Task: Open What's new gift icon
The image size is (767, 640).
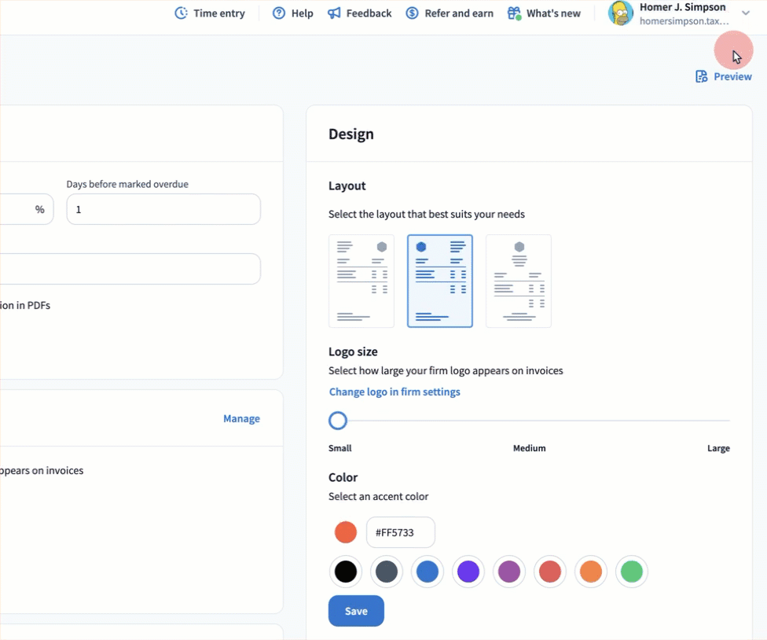Action: click(x=514, y=13)
